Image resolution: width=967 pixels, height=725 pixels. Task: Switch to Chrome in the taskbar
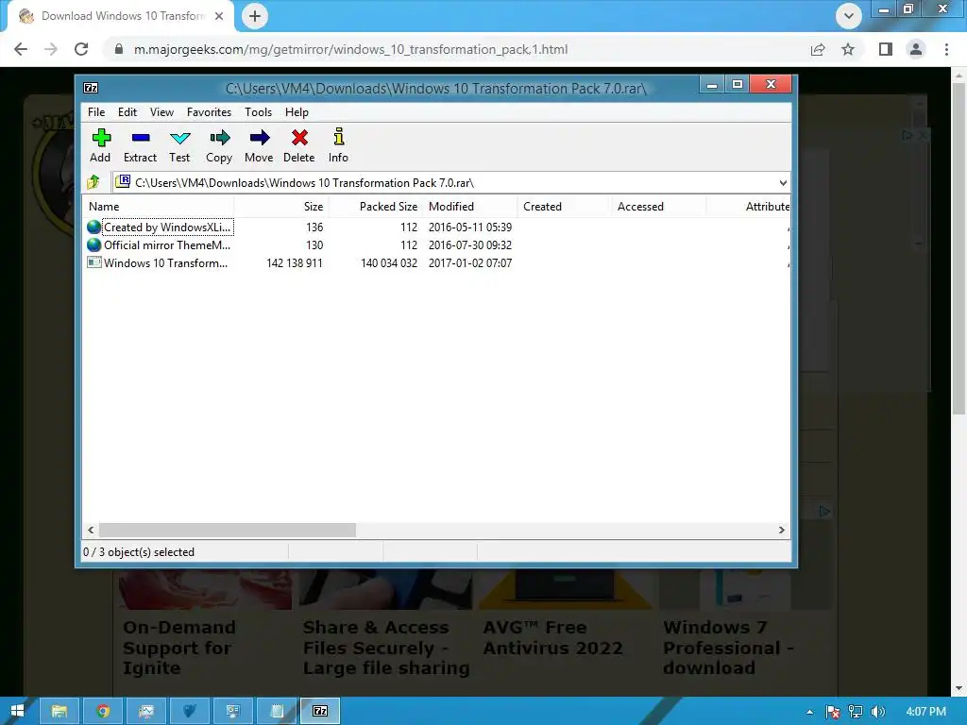pyautogui.click(x=103, y=711)
